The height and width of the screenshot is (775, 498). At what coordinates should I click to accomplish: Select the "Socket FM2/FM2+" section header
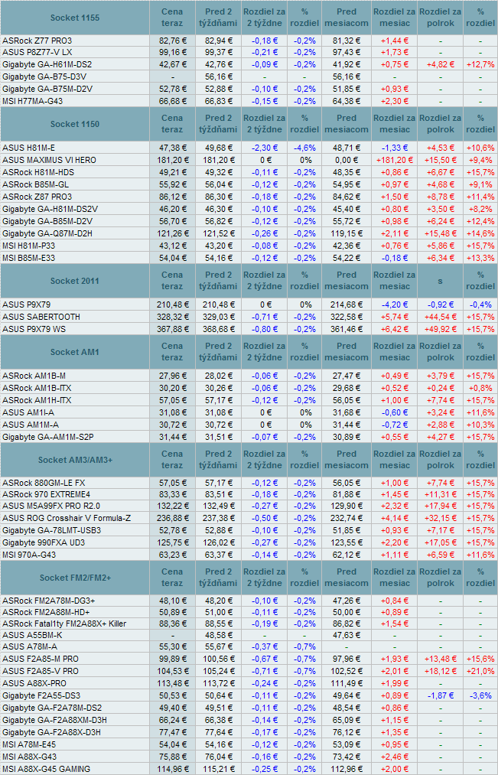[75, 578]
